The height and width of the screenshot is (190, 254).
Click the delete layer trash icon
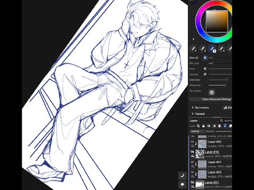220,126
